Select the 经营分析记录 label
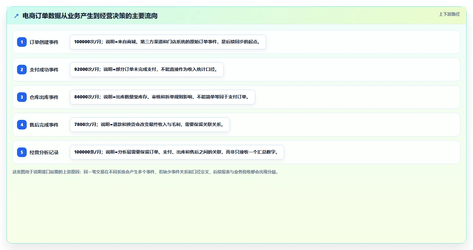 coord(44,152)
